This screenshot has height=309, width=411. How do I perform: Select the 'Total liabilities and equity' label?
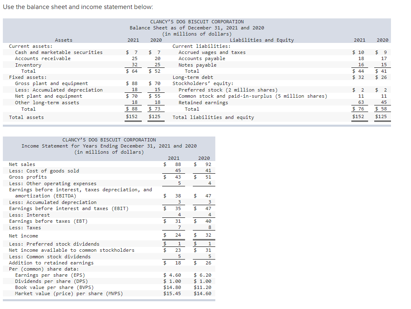[x=213, y=117]
